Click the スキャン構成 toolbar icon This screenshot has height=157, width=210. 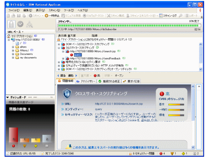click(114, 15)
